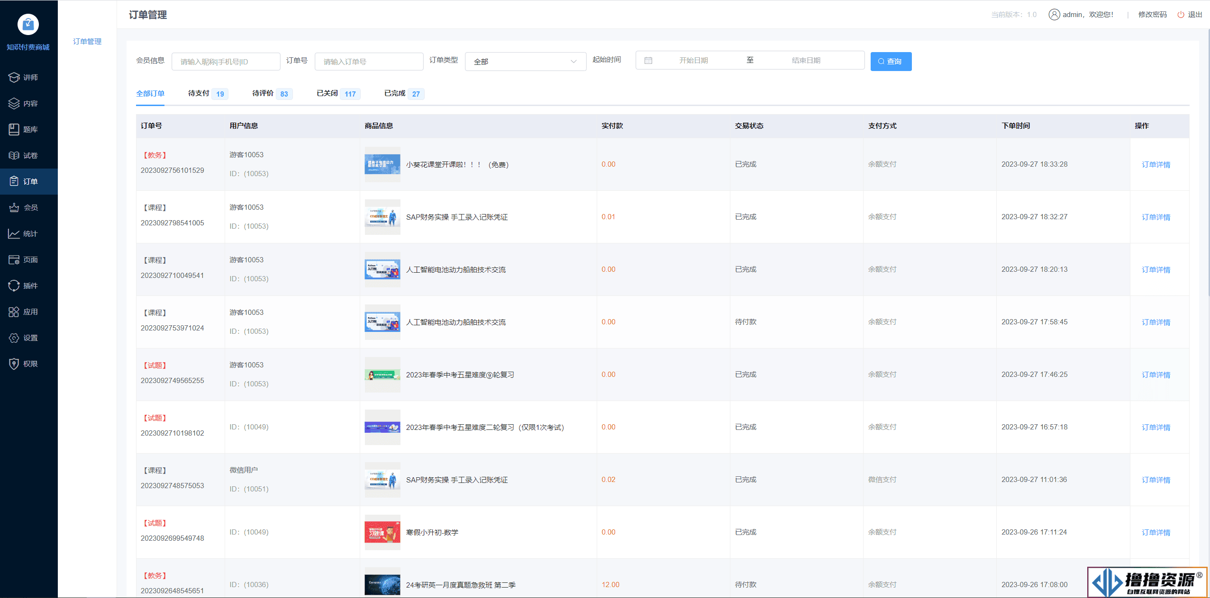This screenshot has width=1210, height=598.
Task: Click the 当前版本: 1.0 label
Action: click(1014, 15)
